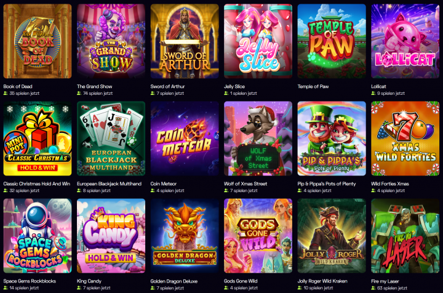Click the Pip & Pippa's Pots of Plenty title
The width and height of the screenshot is (443, 293).
coord(327,183)
